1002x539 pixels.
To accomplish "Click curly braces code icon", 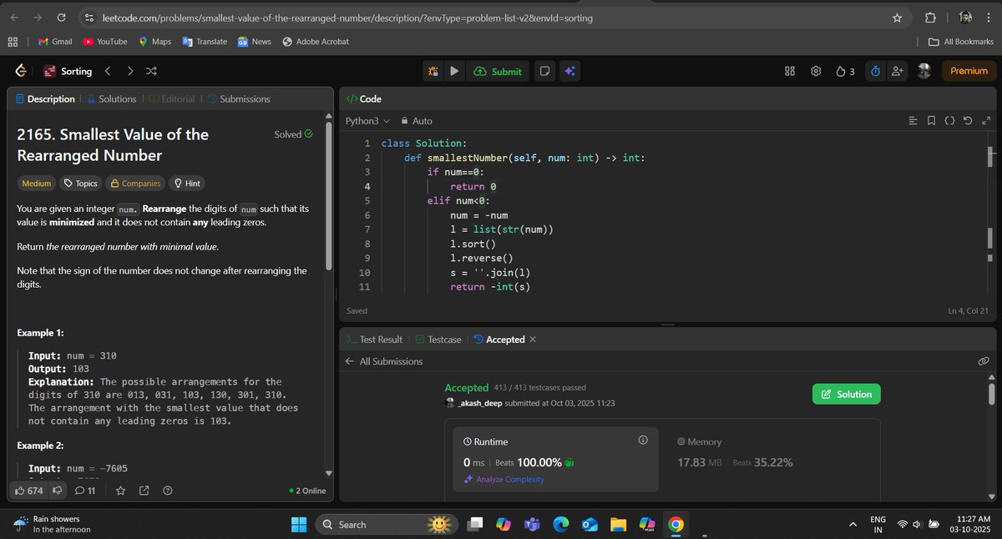I will tap(949, 121).
